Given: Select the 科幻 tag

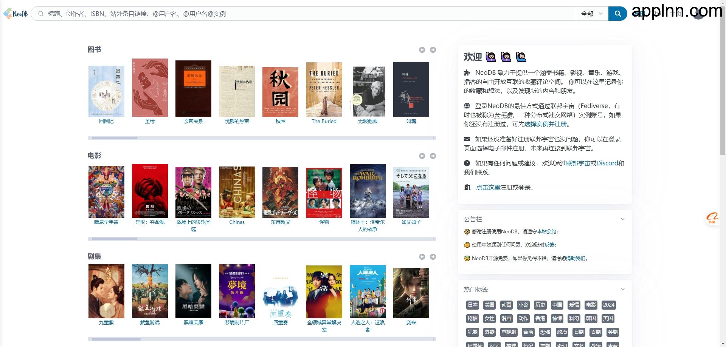Looking at the screenshot, I should tap(574, 318).
